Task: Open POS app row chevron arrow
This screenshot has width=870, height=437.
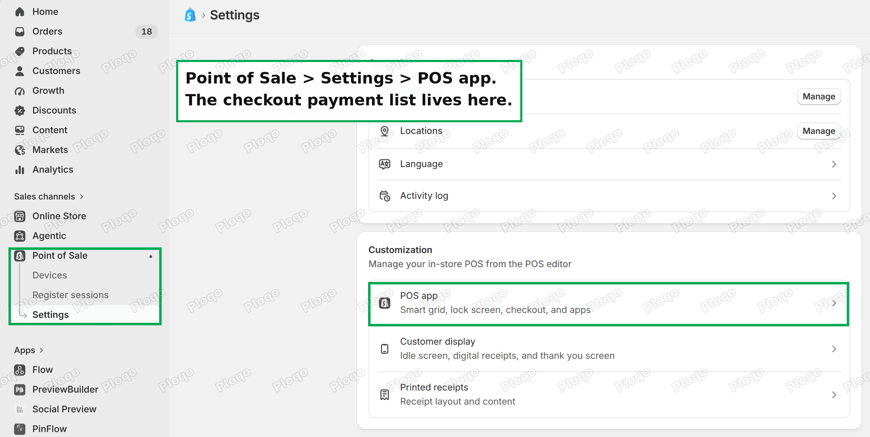Action: click(x=834, y=303)
